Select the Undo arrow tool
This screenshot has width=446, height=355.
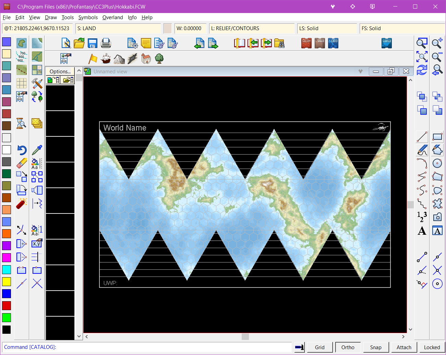pos(22,150)
